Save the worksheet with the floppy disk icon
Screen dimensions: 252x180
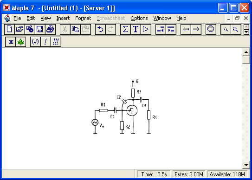coord(40,29)
